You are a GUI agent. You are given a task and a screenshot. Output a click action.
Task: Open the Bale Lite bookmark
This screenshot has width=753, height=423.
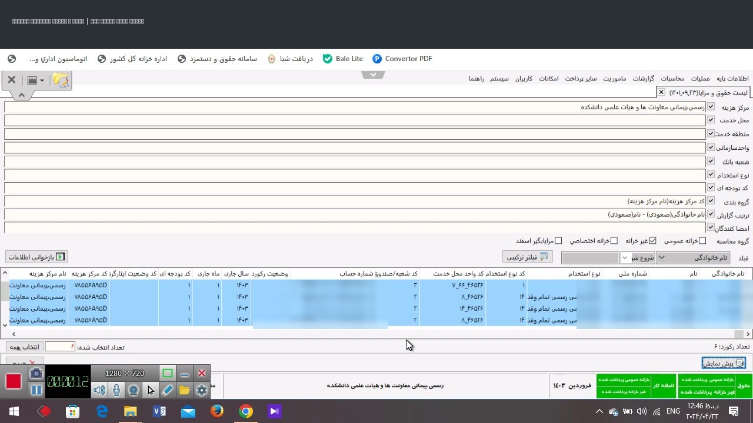click(343, 59)
